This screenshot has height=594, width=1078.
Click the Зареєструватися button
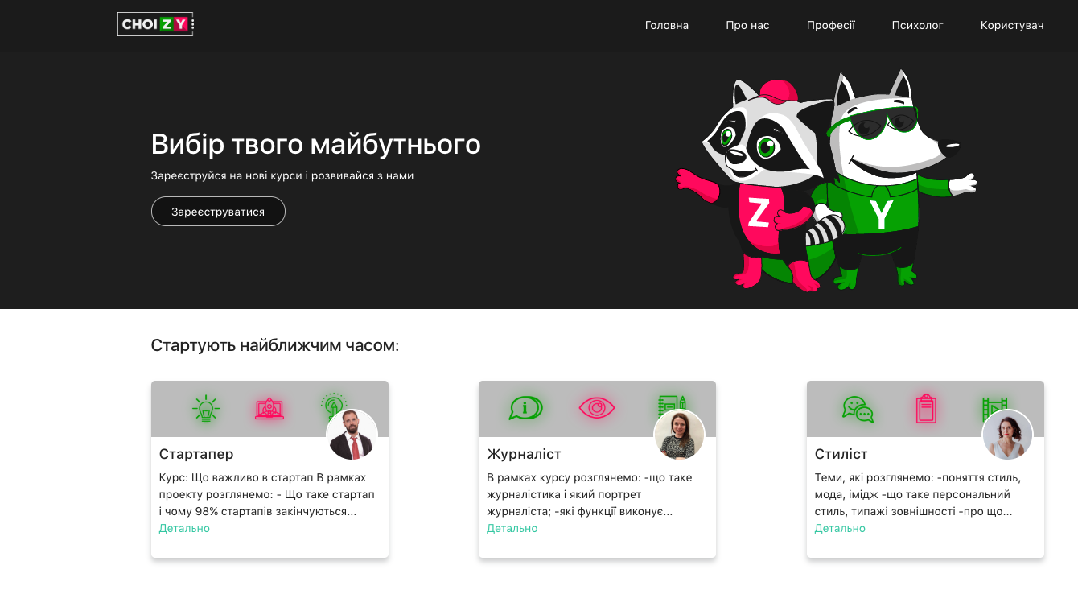pyautogui.click(x=218, y=212)
